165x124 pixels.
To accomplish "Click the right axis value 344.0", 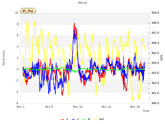I will tap(155, 63).
